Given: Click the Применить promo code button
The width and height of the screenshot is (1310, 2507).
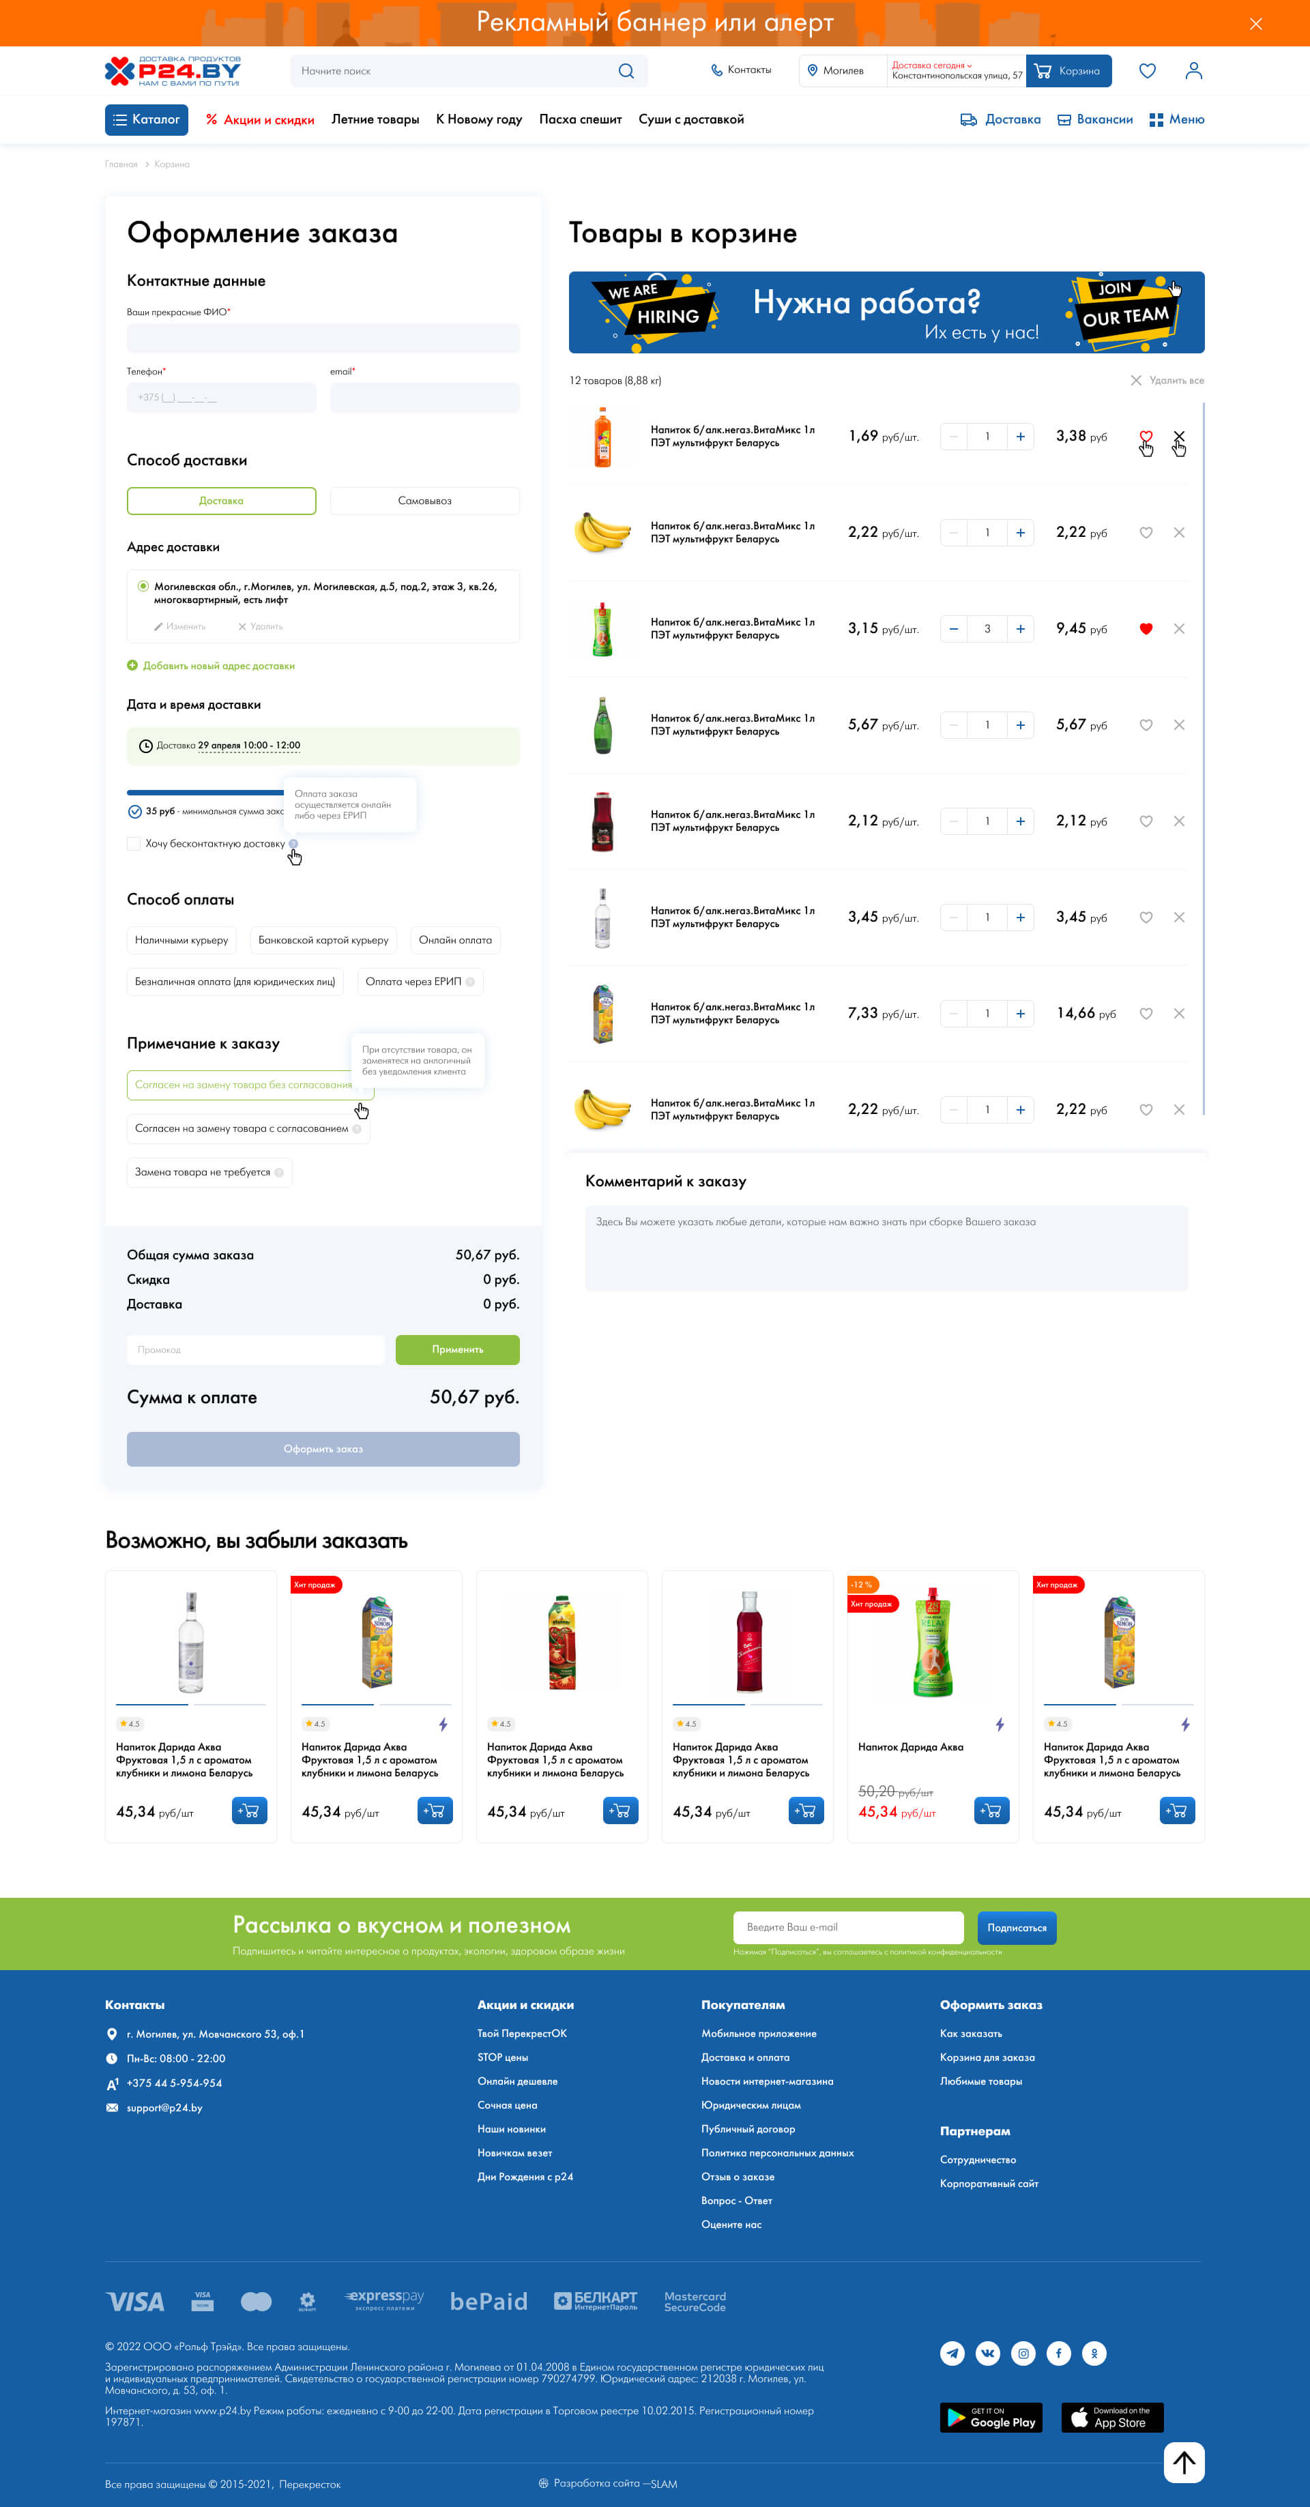Looking at the screenshot, I should (456, 1349).
